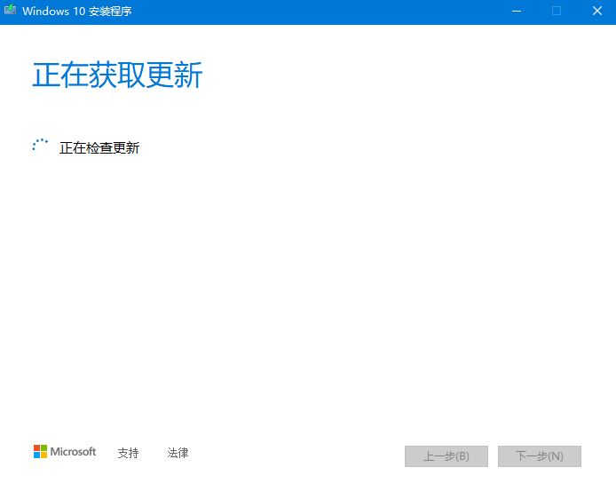The image size is (616, 483).
Task: Open the 支持 support link
Action: click(x=128, y=453)
